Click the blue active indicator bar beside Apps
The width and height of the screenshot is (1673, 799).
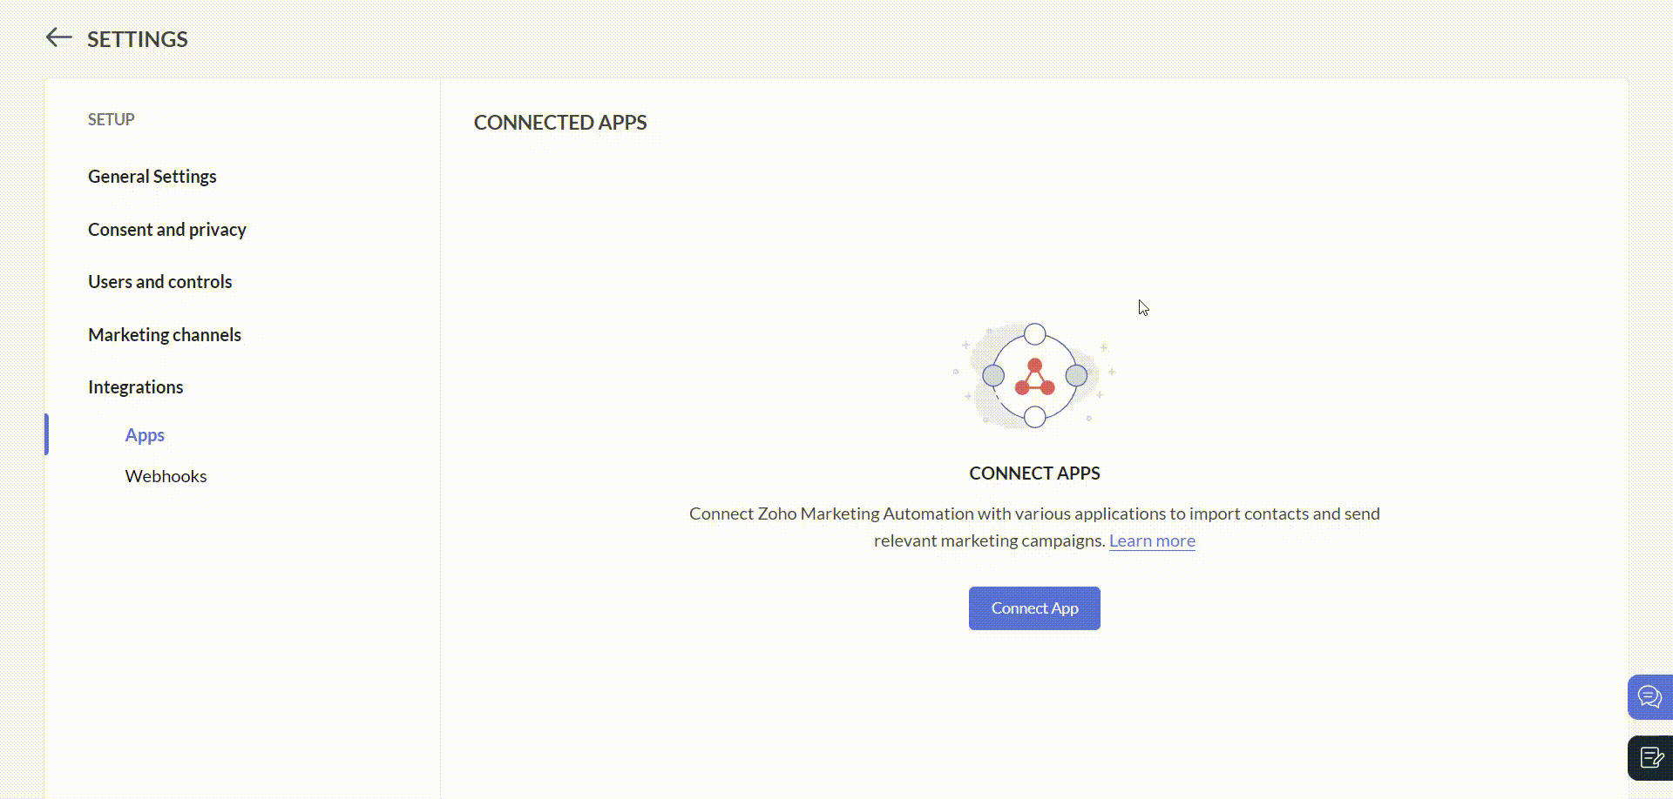tap(47, 434)
